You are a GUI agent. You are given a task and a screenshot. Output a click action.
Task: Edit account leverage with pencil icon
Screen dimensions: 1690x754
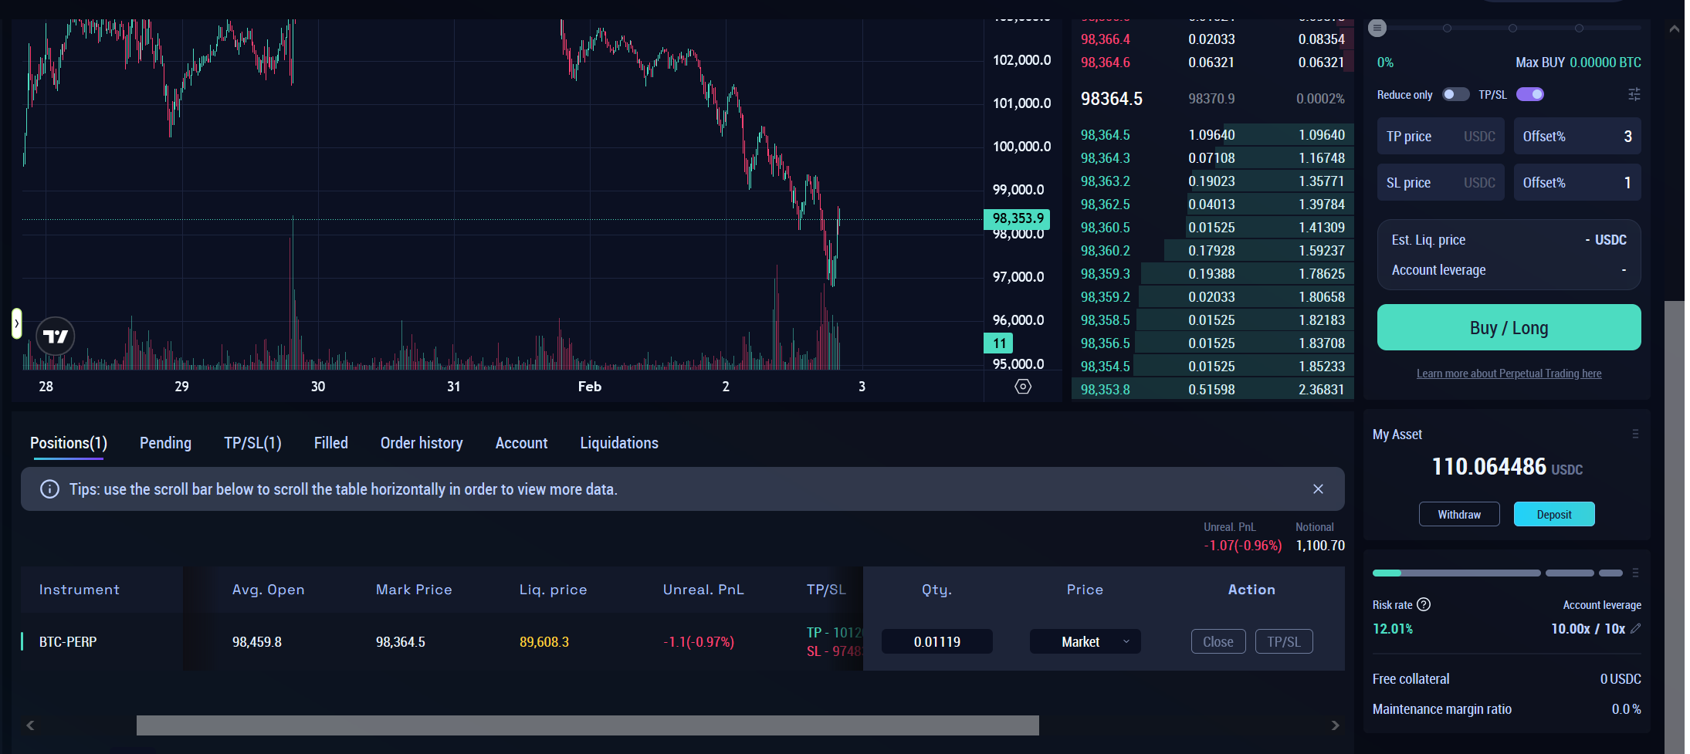1635,629
